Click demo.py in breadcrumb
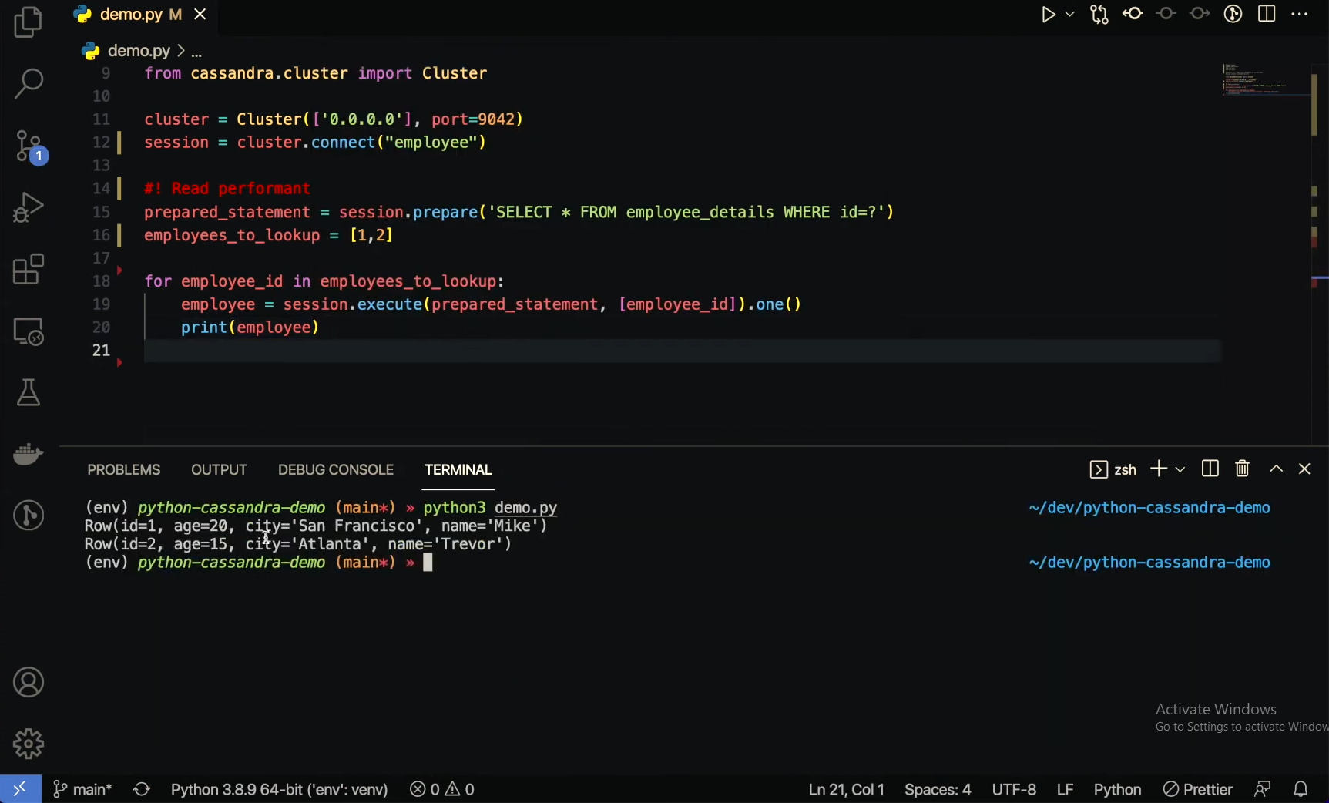This screenshot has width=1329, height=803. click(x=139, y=51)
